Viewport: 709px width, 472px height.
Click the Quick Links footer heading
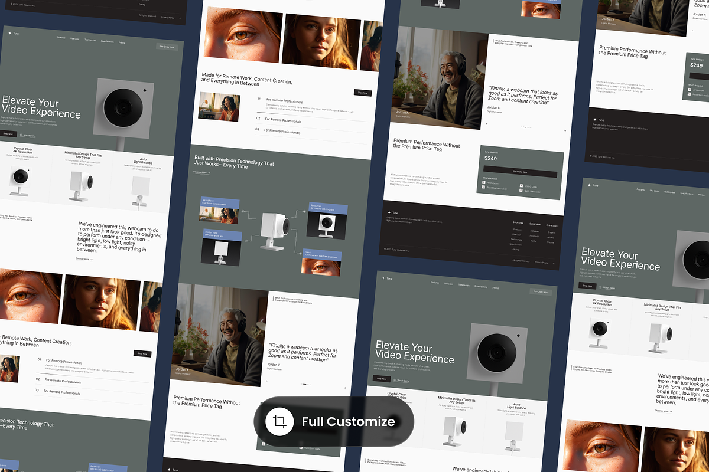518,222
